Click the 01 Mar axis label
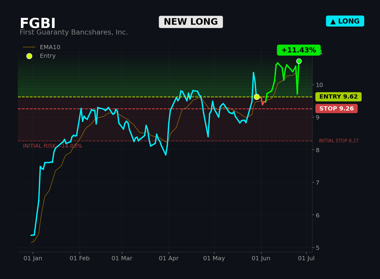Image resolution: width=380 pixels, height=279 pixels. click(122, 258)
